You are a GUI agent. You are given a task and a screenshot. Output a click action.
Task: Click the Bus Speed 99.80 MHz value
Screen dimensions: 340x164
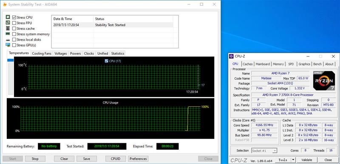point(264,135)
